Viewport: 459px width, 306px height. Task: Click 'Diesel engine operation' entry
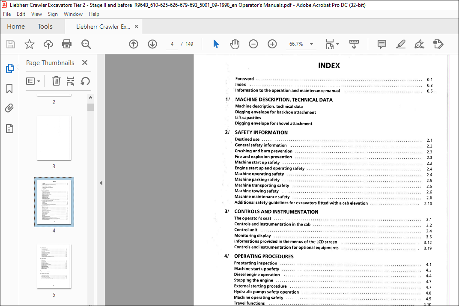[x=257, y=275]
